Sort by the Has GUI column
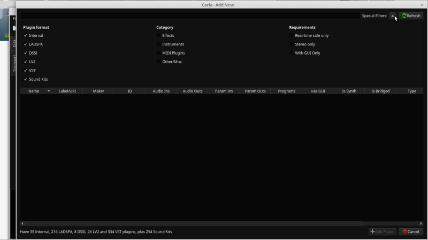428x240 pixels. tap(318, 91)
